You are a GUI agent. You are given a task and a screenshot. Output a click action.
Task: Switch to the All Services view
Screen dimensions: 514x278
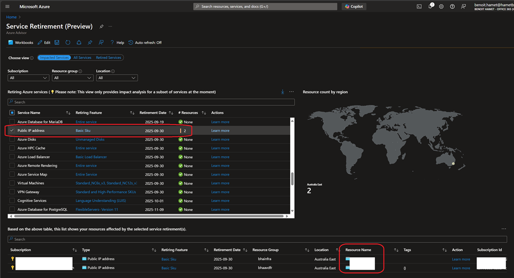coord(82,58)
